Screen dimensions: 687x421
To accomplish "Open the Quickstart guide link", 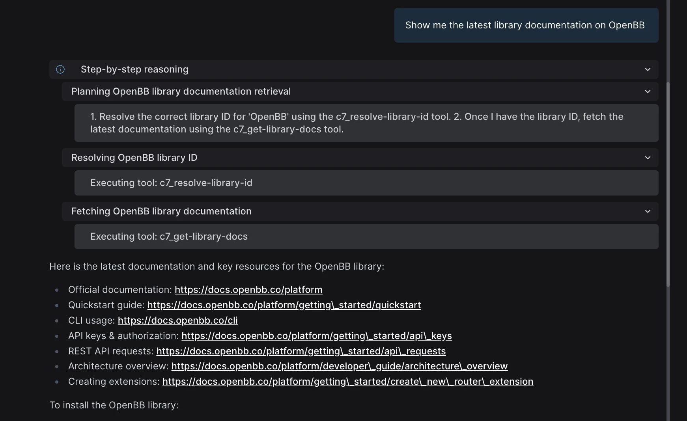I will tap(284, 305).
